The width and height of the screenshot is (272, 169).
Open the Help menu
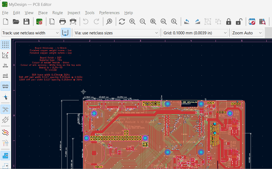(x=129, y=13)
